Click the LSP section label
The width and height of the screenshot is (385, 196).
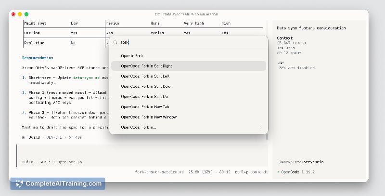(x=280, y=63)
